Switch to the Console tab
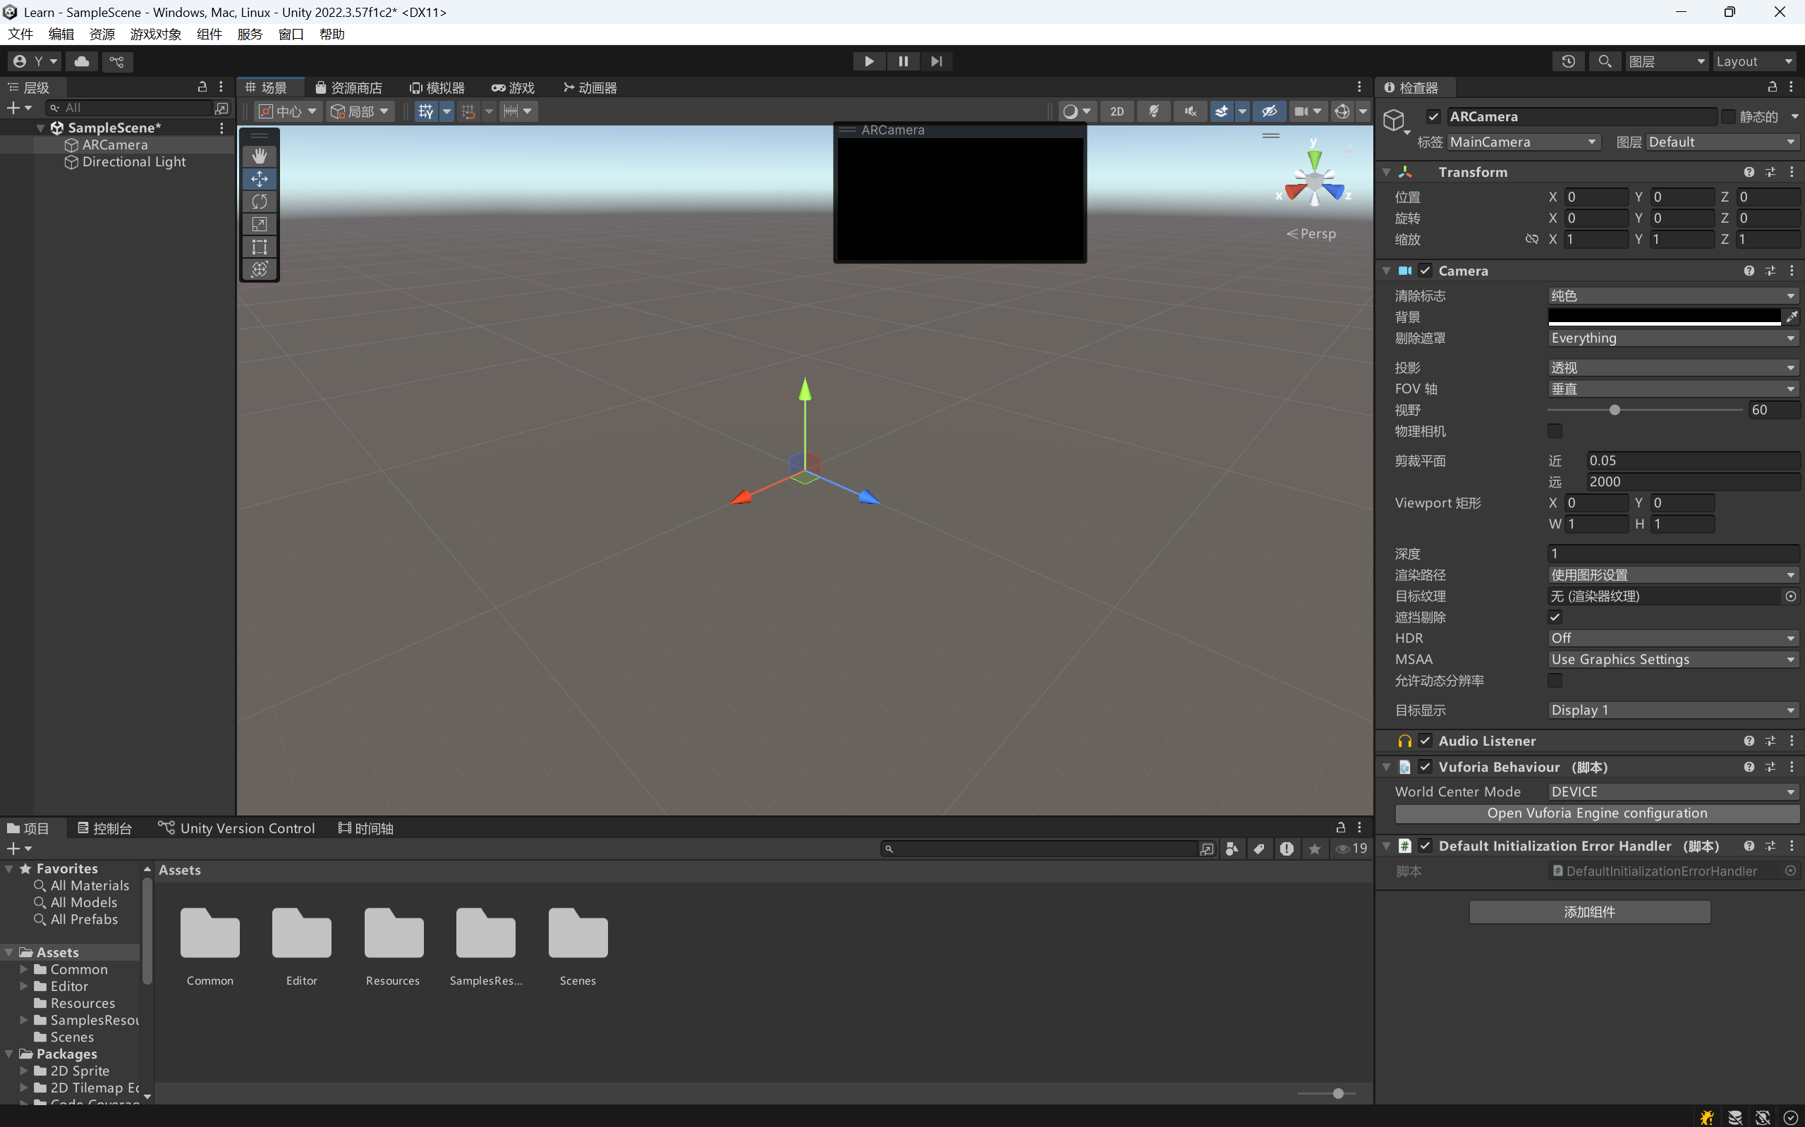This screenshot has height=1127, width=1805. [104, 828]
